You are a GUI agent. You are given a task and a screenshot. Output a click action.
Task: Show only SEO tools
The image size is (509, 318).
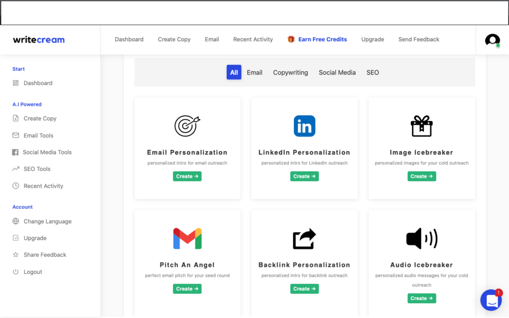[x=373, y=73]
